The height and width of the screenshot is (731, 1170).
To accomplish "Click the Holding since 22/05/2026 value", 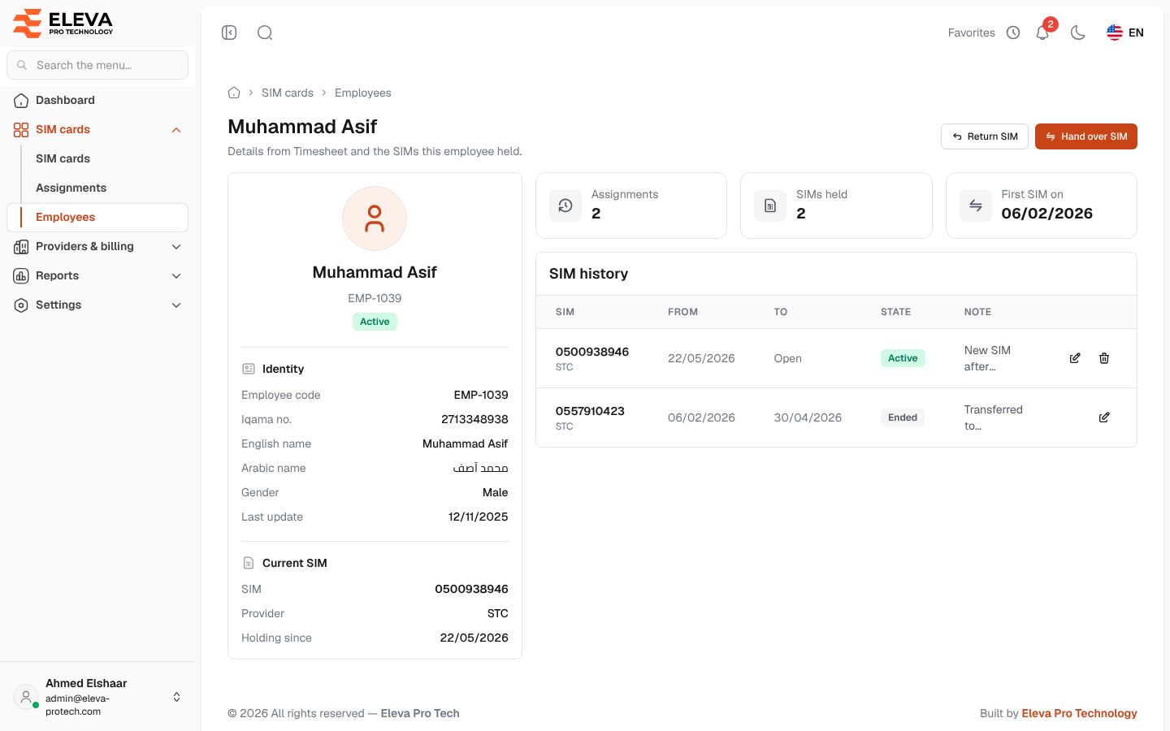I will (474, 638).
